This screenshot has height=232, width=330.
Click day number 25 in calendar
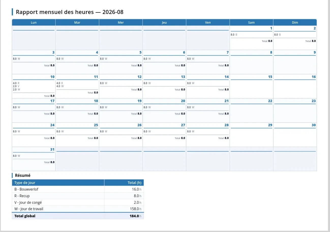pos(96,125)
